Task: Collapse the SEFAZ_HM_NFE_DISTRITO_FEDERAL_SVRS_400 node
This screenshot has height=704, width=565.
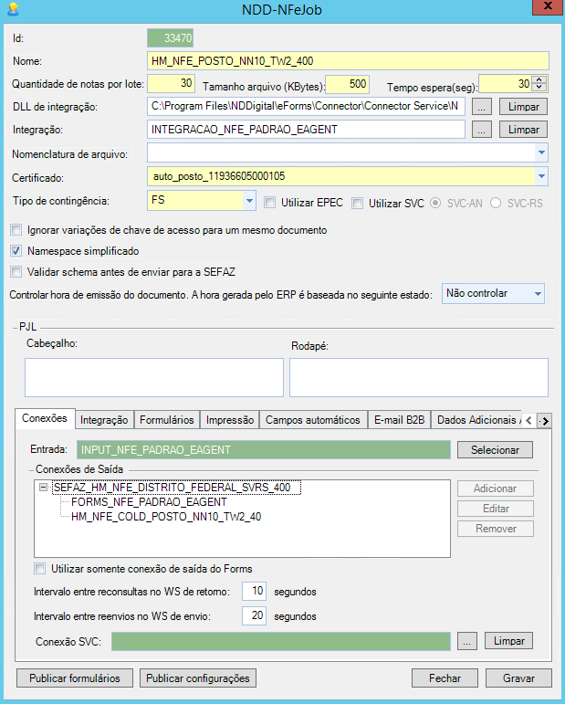Action: point(44,488)
